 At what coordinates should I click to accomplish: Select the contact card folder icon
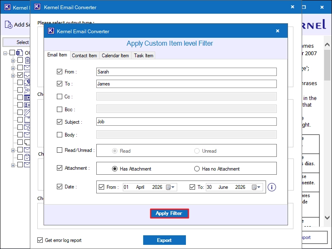27,105
